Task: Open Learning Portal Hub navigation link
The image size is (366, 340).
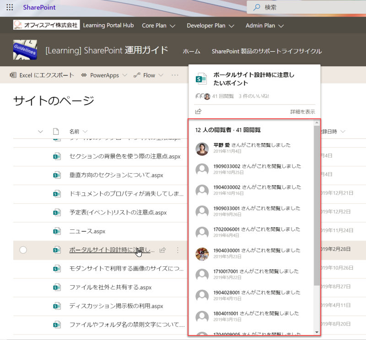Action: tap(108, 25)
